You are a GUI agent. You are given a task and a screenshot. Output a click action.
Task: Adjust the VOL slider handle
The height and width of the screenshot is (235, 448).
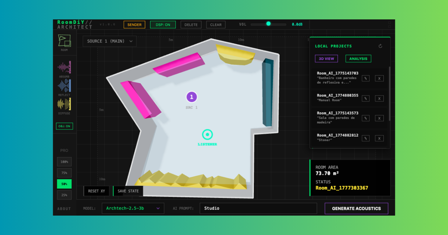tap(268, 23)
